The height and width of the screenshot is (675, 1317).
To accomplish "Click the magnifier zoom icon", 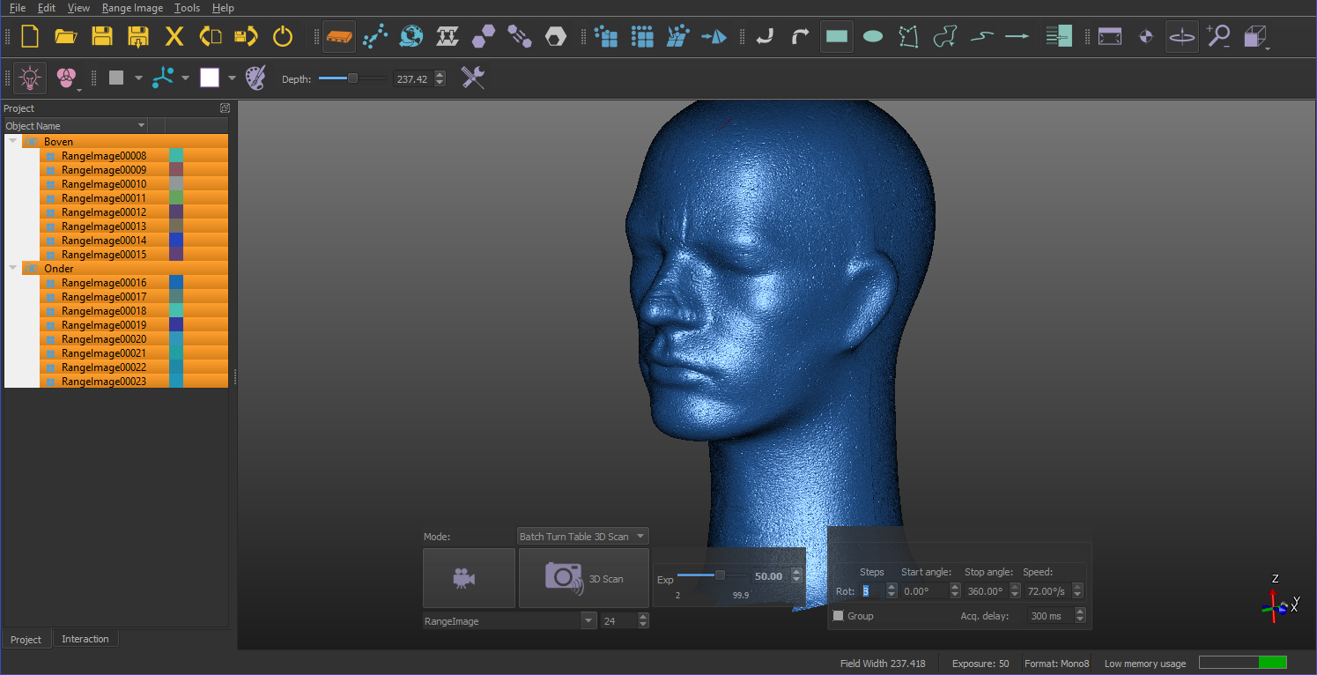I will [x=1217, y=37].
